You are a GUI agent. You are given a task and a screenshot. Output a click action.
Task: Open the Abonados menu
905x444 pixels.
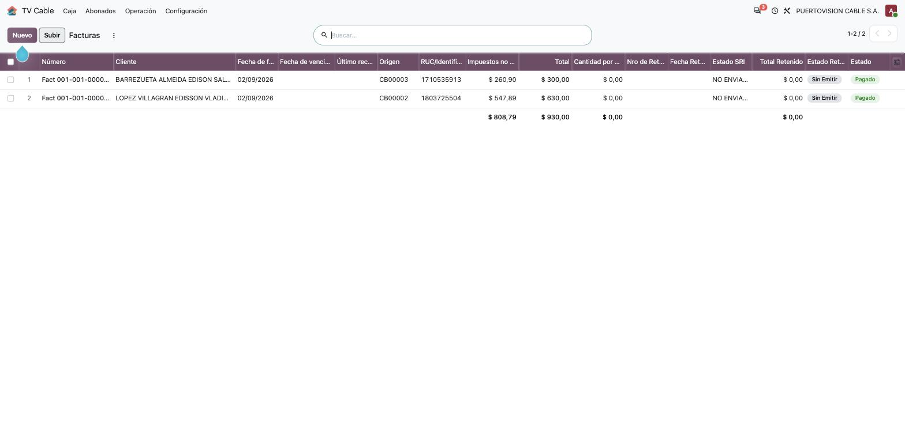point(100,11)
